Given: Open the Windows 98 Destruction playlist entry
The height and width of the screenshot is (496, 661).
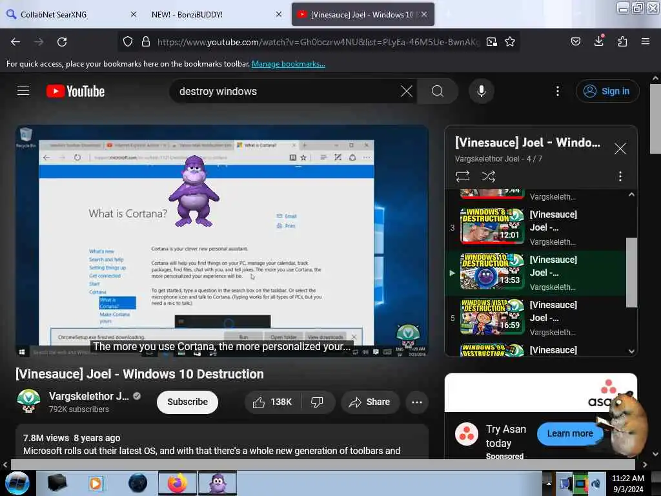Looking at the screenshot, I should (x=535, y=349).
